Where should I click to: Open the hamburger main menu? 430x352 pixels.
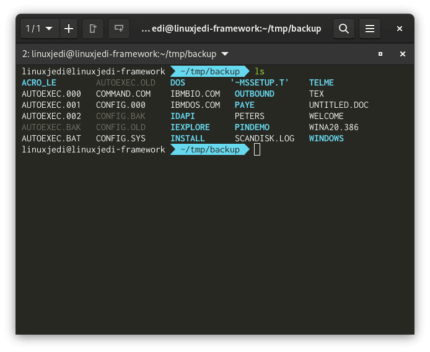tap(370, 29)
